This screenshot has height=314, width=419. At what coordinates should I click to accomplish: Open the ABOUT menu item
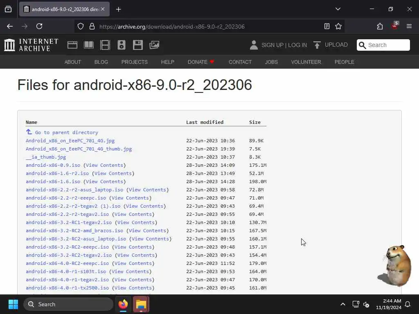point(73,62)
